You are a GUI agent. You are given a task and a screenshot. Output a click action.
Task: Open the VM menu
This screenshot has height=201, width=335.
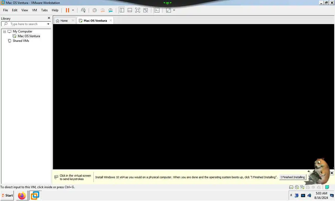point(35,10)
